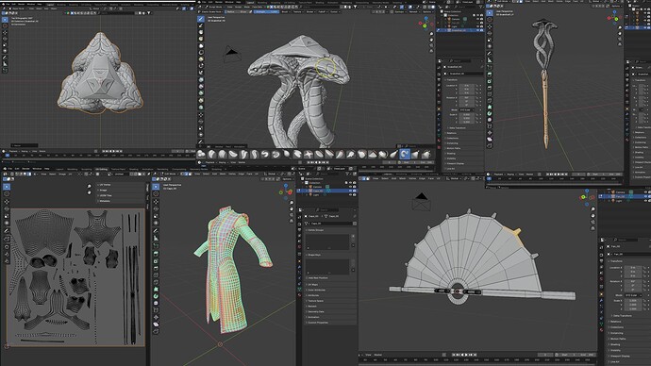Screen dimensions: 651x366
Task: Switch to the UV Editing workspace tab
Action: (101, 169)
